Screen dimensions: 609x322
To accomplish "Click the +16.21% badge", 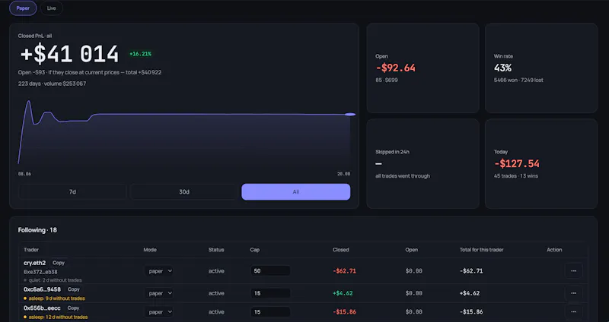I will point(140,54).
